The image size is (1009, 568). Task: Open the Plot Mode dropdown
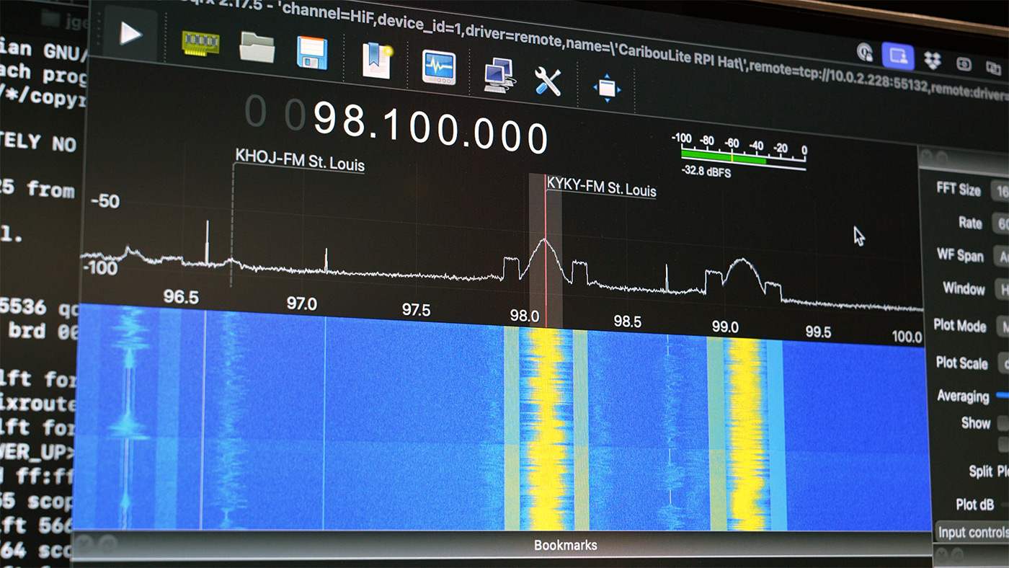pyautogui.click(x=1003, y=327)
